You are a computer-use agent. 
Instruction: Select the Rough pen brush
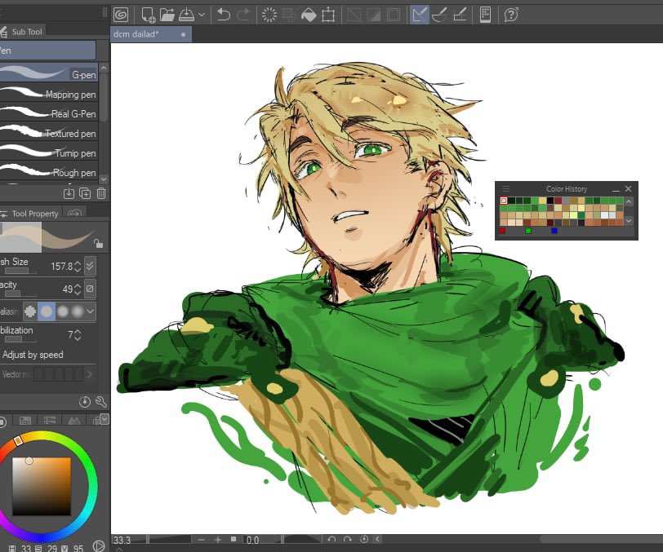[x=49, y=172]
